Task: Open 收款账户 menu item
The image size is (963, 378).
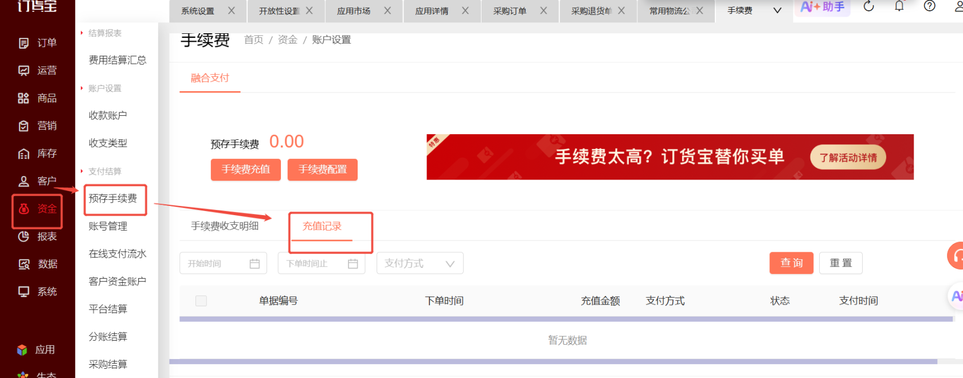Action: (x=108, y=115)
